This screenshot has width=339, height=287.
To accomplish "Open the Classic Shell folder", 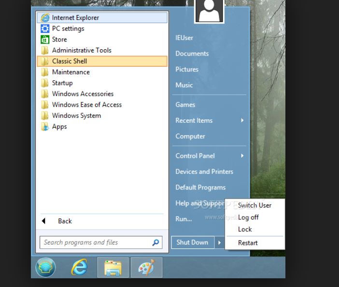I will pos(70,61).
